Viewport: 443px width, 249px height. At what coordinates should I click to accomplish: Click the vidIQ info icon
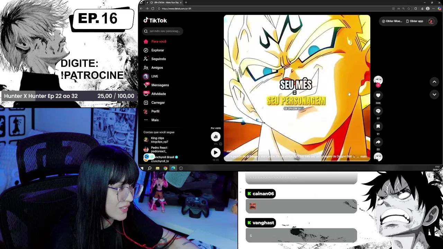[220, 144]
